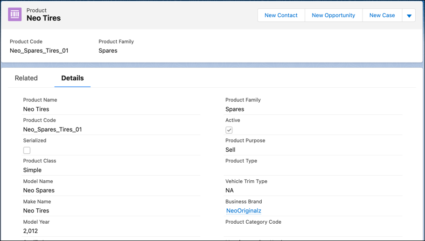Image resolution: width=425 pixels, height=241 pixels.
Task: Open the NeoOriginalz business brand link
Action: coord(244,211)
